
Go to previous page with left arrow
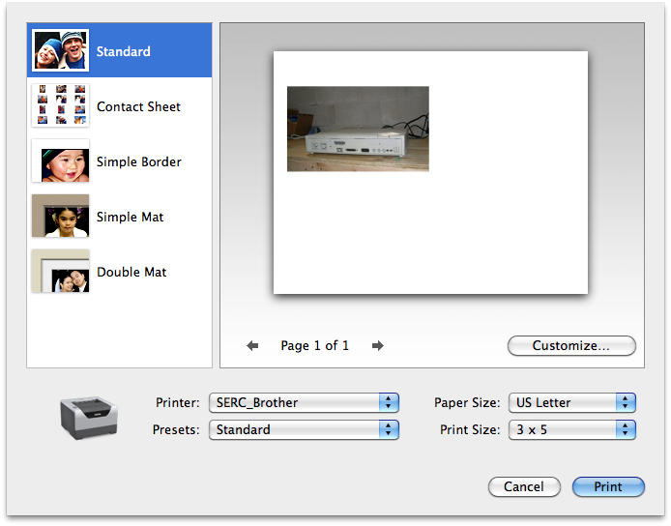(x=252, y=345)
